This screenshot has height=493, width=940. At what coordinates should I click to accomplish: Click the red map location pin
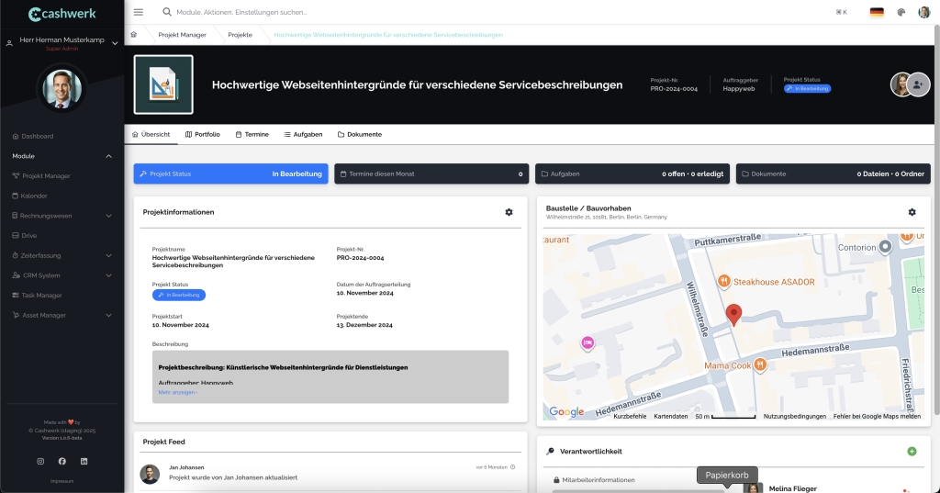click(733, 315)
